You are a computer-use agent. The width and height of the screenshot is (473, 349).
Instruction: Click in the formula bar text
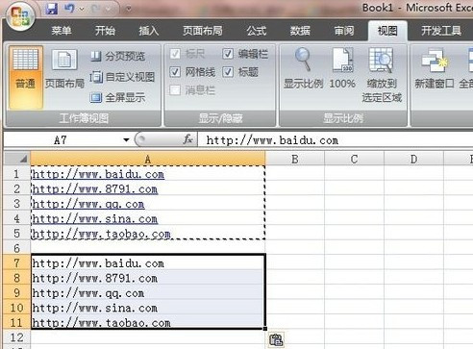point(272,140)
